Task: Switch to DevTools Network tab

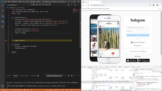Action: (107, 67)
